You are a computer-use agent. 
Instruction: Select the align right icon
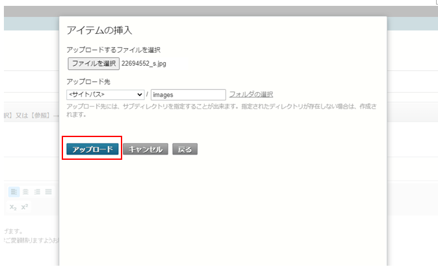[37, 192]
